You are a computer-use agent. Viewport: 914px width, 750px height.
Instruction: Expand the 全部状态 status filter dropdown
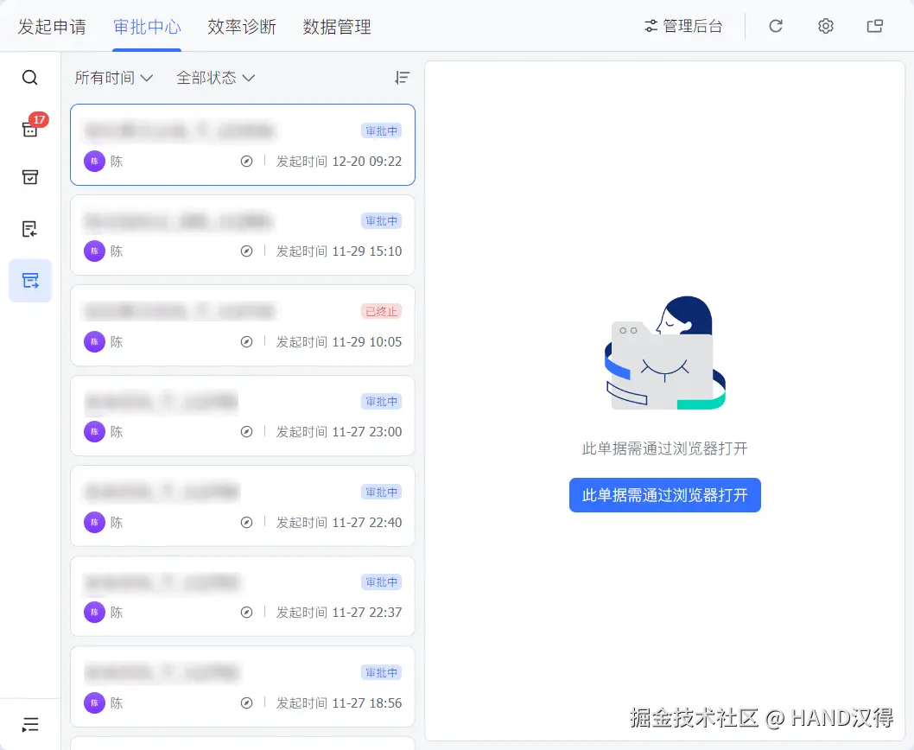click(x=216, y=78)
